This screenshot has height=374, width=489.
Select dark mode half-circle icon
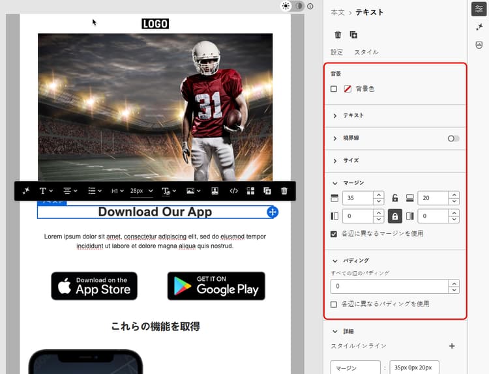[299, 6]
